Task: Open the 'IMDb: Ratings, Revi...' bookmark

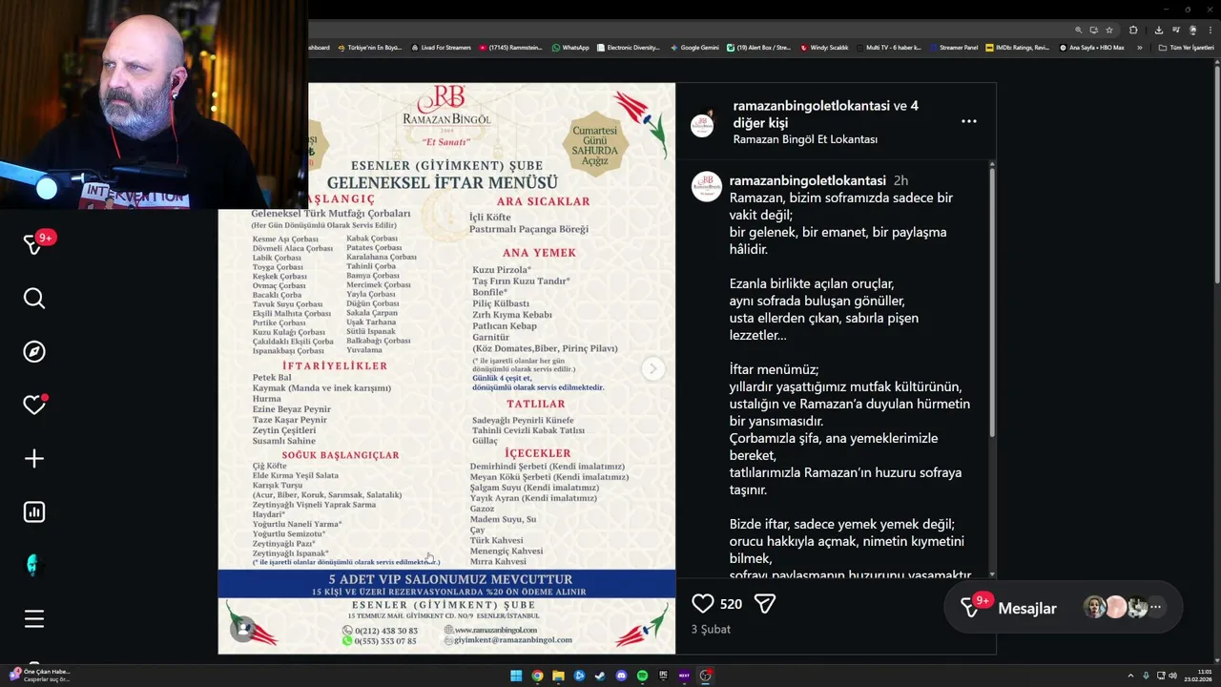Action: pos(1017,48)
